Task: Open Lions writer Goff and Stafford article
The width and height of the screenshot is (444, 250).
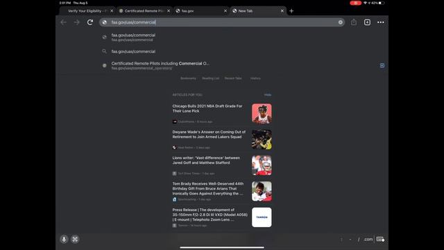Action: (x=222, y=165)
